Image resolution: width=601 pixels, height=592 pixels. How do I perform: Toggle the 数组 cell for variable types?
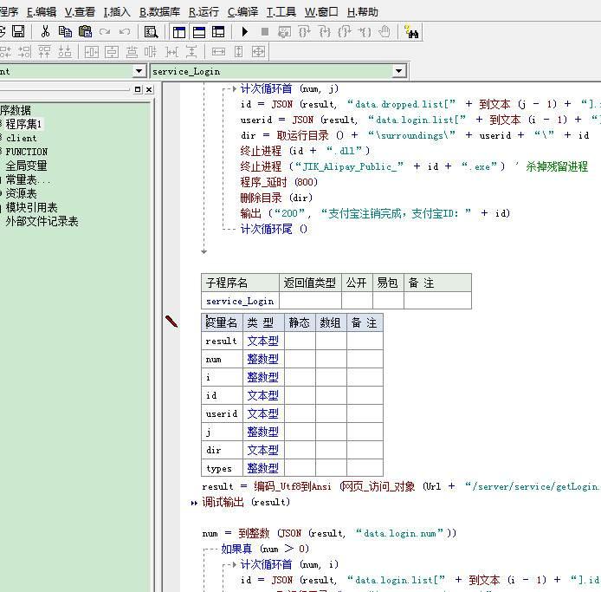click(331, 468)
